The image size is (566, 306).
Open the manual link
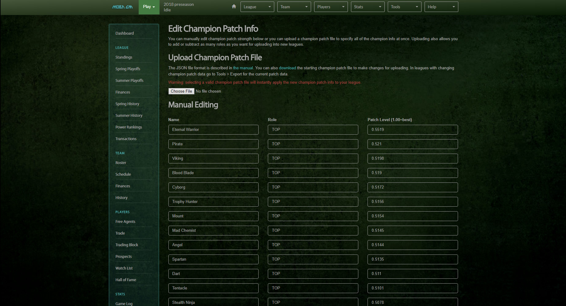point(243,68)
